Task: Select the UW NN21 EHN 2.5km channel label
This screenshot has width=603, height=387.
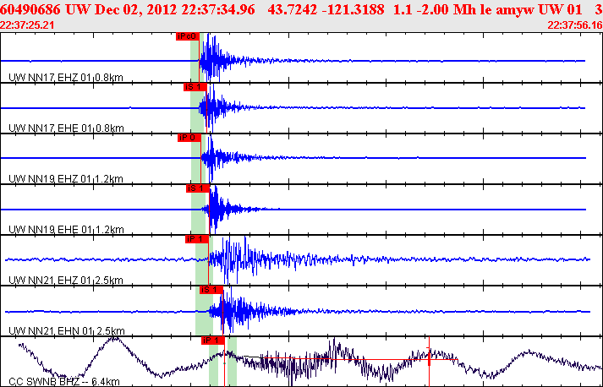Action: pyautogui.click(x=65, y=331)
